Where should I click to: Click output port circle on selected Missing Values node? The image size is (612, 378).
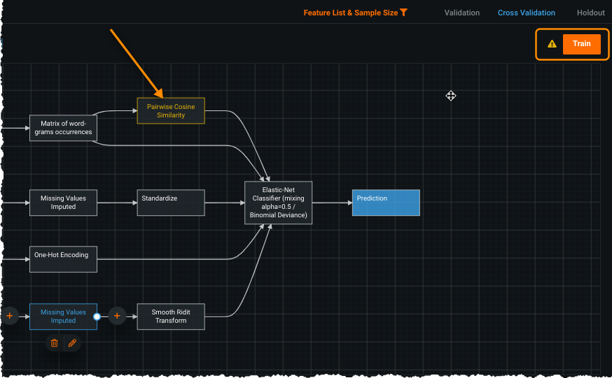[x=97, y=317]
